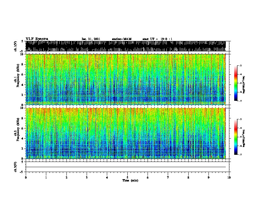Click time axis tick label "2"
Screen dimensions: 258x199
pos(66,178)
